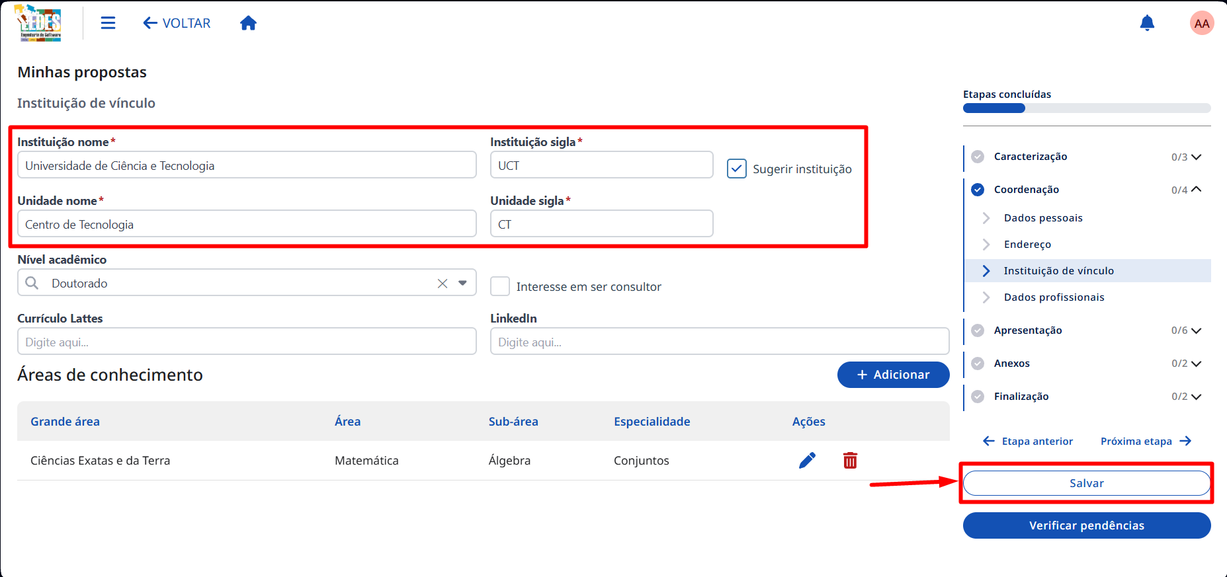1227x577 pixels.
Task: Clear the Doutorado selection
Action: tap(443, 284)
